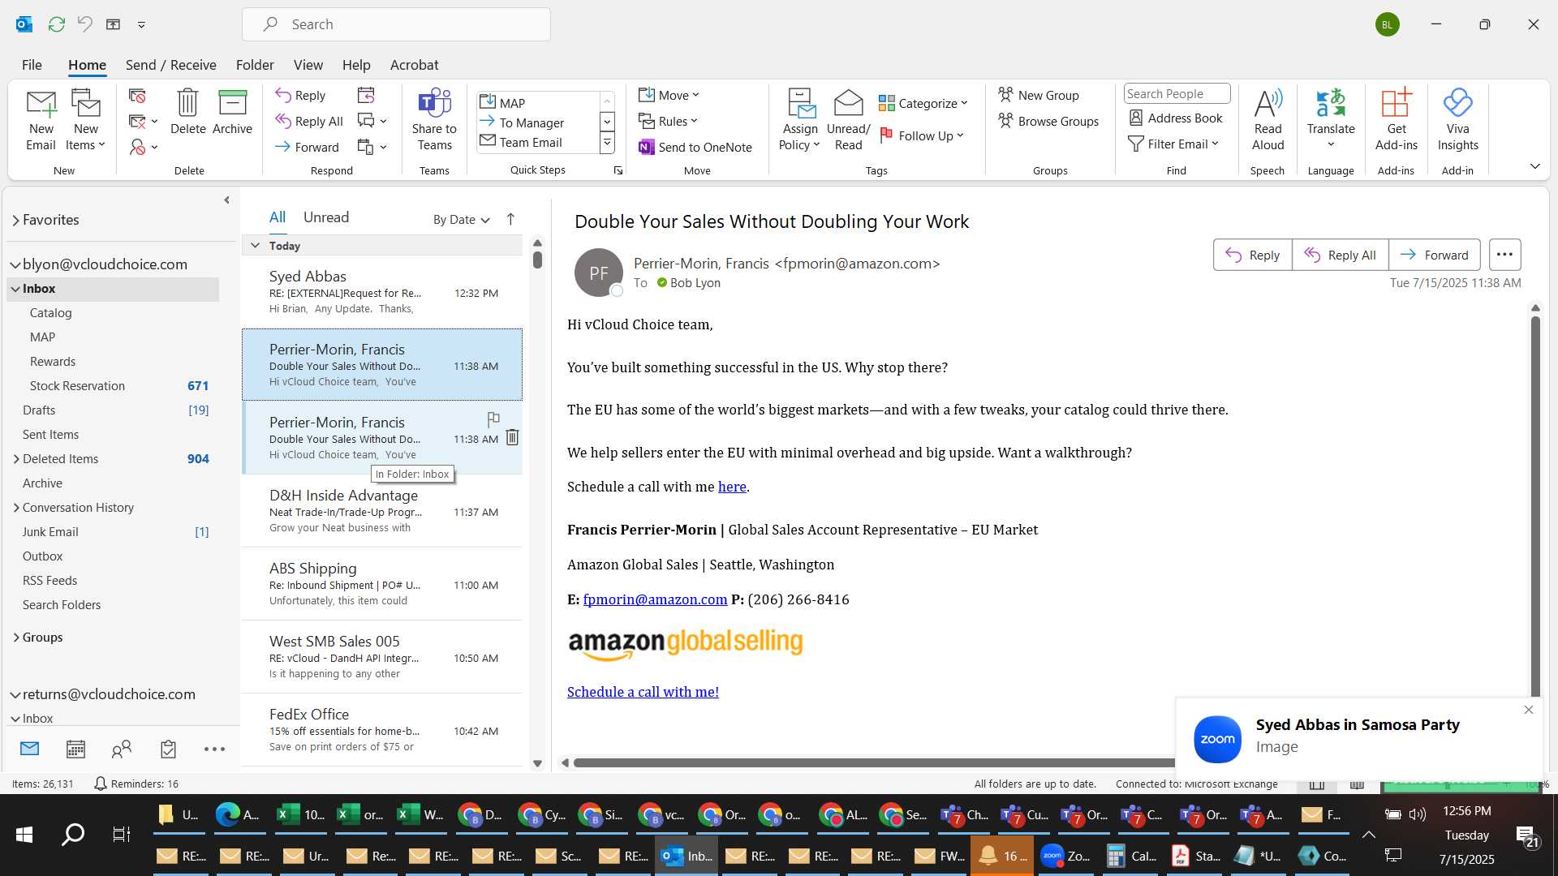Screen dimensions: 1558x876
Task: Click Forward in the reading pane
Action: click(1435, 255)
